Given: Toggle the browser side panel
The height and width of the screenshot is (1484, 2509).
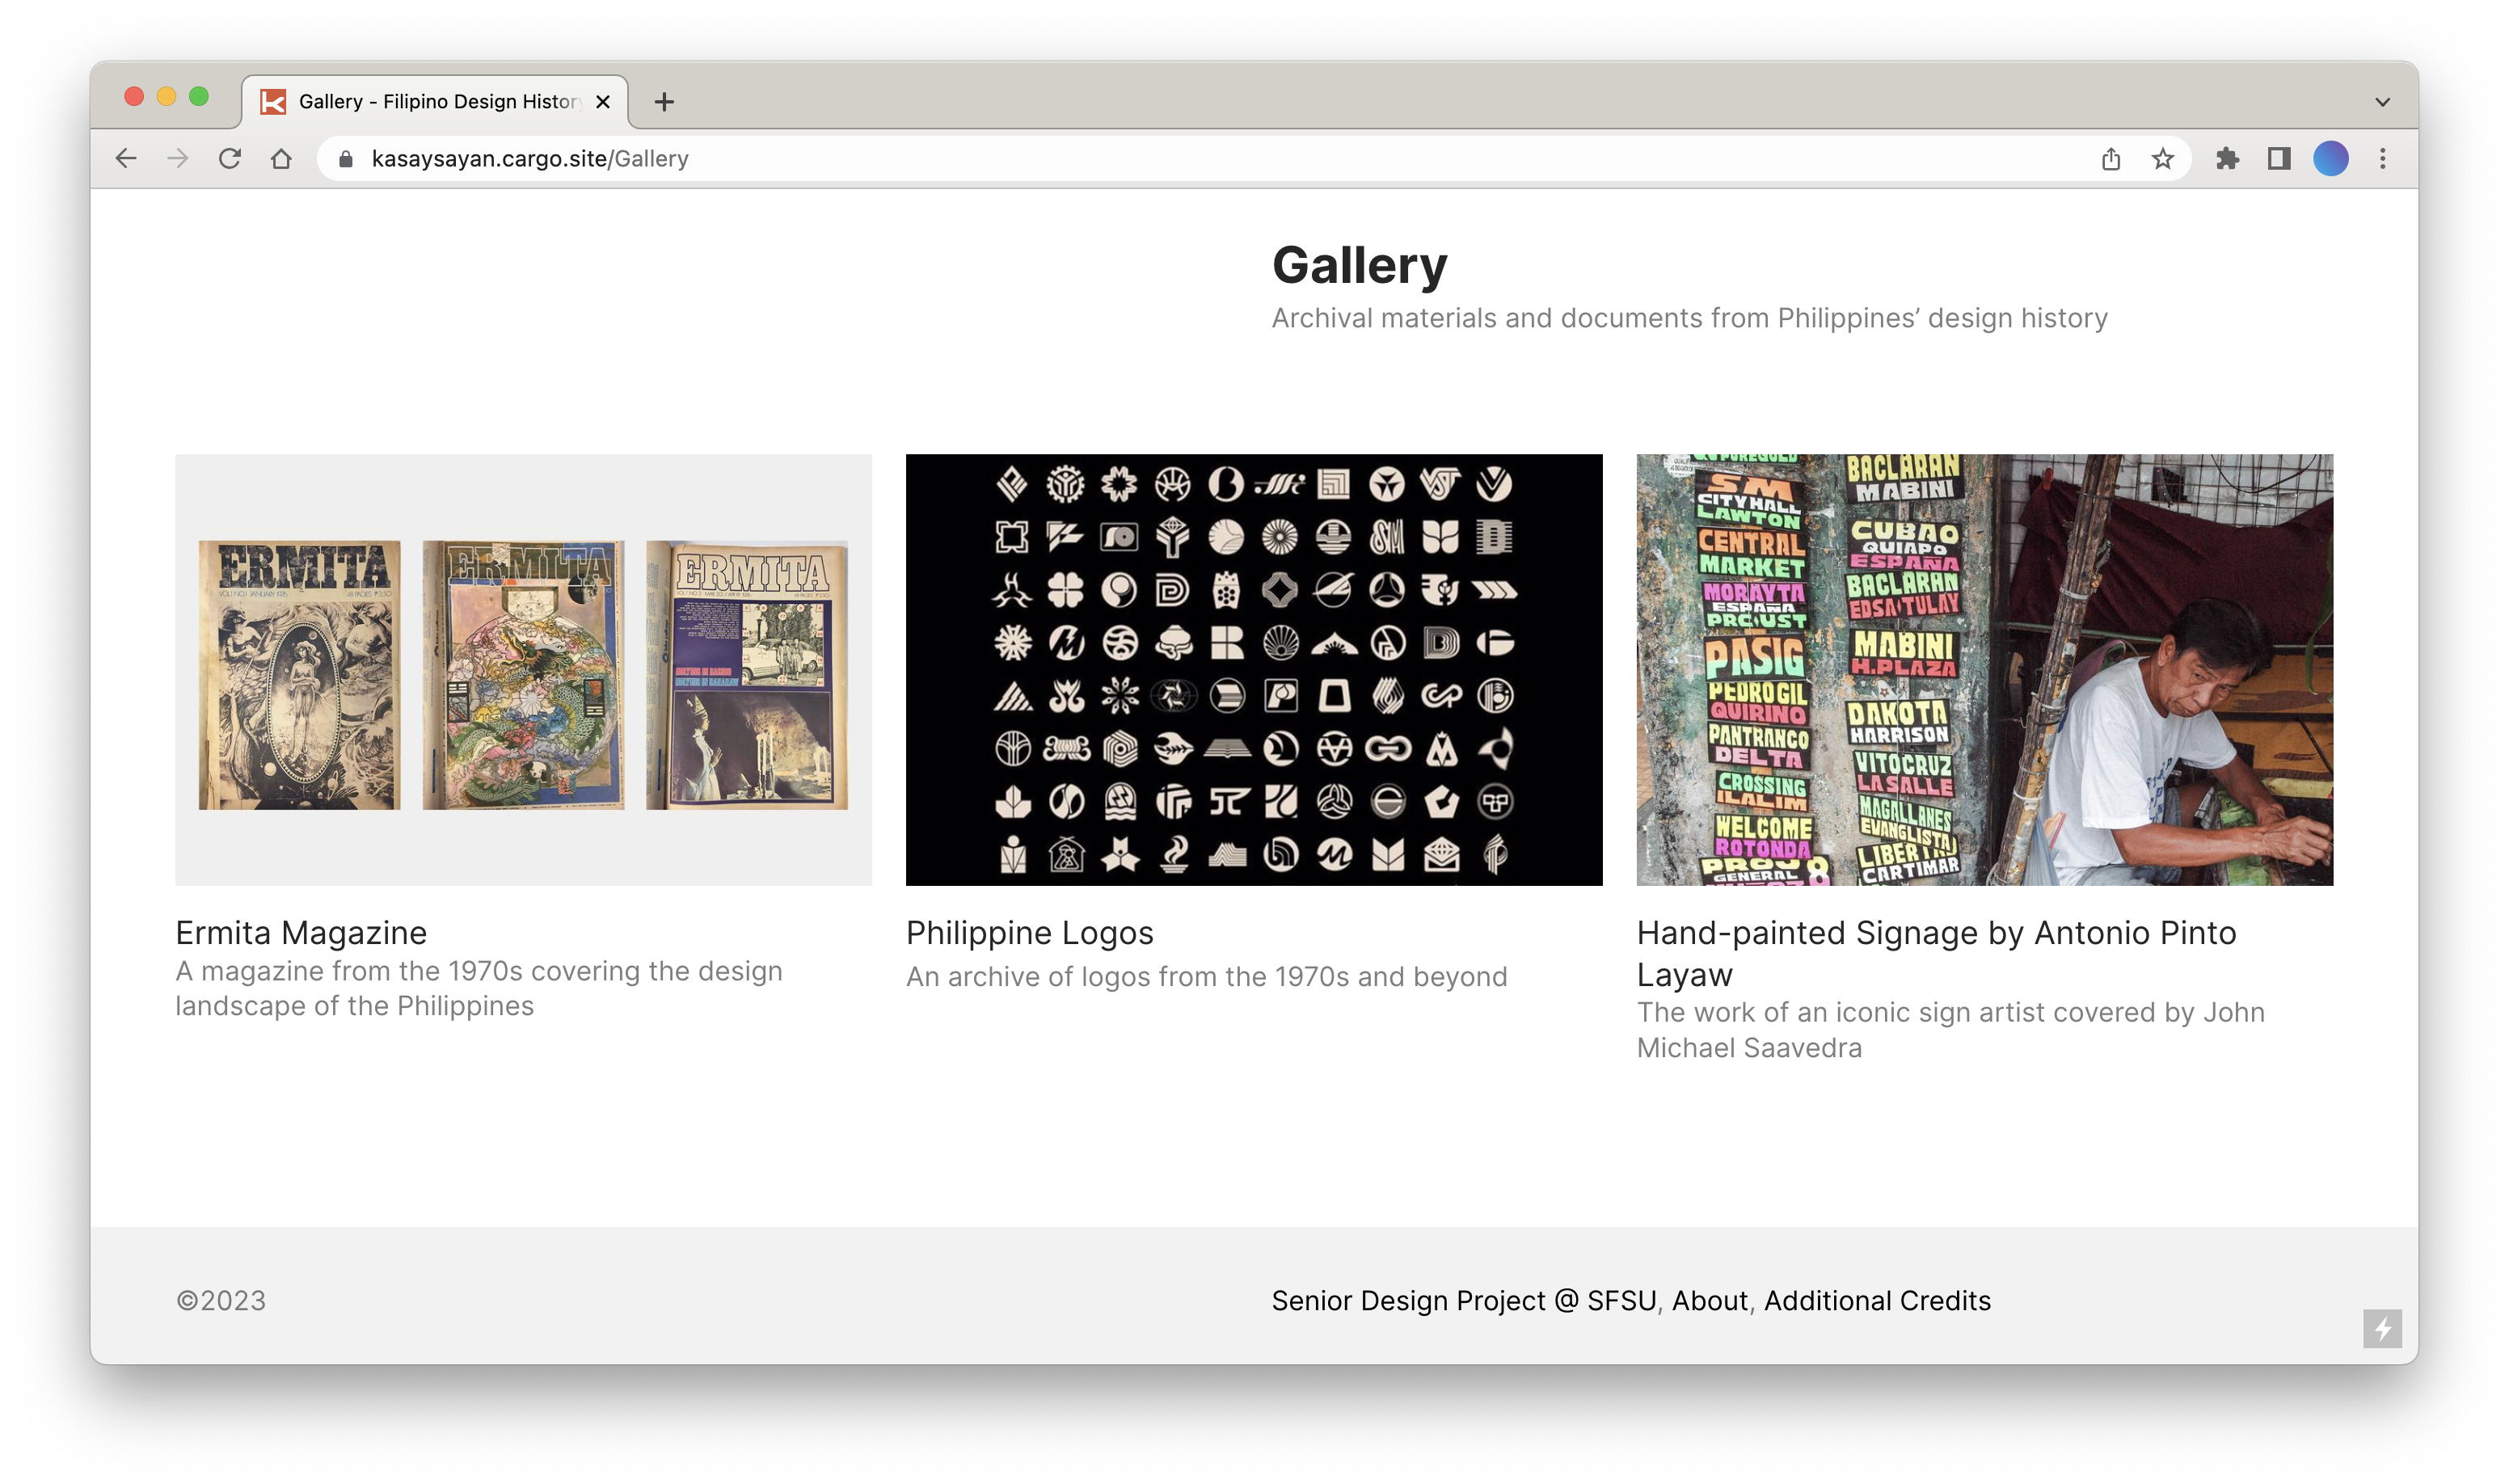Looking at the screenshot, I should coord(2279,158).
